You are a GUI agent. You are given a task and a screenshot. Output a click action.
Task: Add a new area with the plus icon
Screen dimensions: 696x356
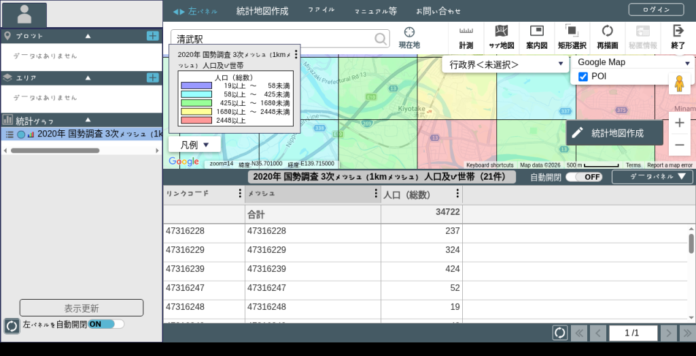coord(152,77)
